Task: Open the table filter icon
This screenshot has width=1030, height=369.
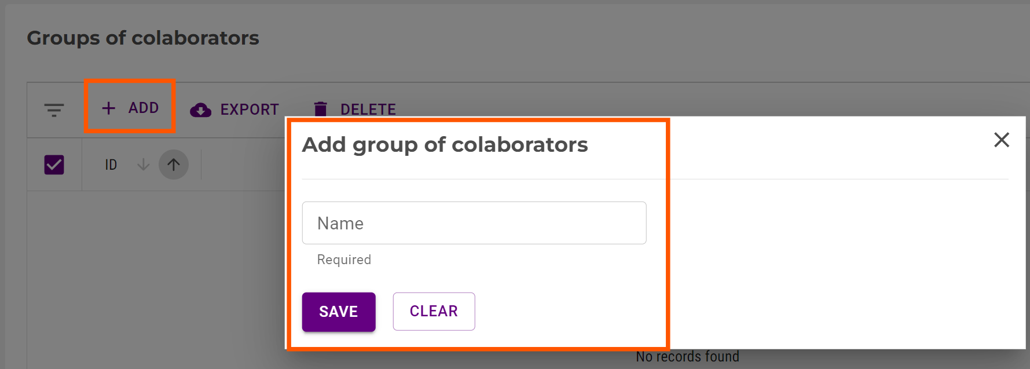Action: pyautogui.click(x=54, y=109)
